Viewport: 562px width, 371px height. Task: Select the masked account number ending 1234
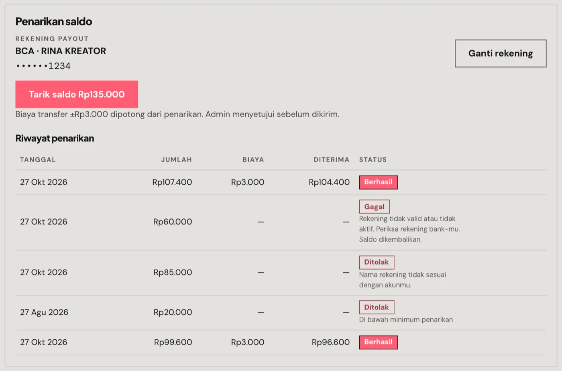43,66
